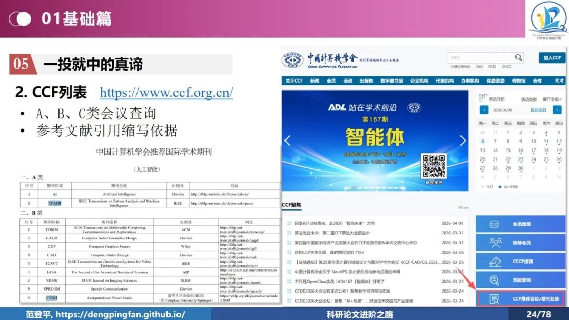Go to previous month in activity calendar
The height and width of the screenshot is (320, 569).
[484, 110]
